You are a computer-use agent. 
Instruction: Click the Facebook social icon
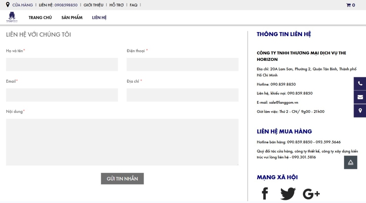click(264, 193)
